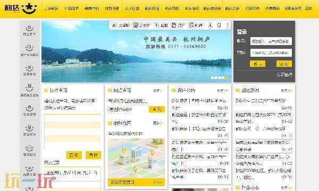This screenshot has height=191, width=319.
Task: Open the Yunda news item dated 02-15
Action: [264, 104]
